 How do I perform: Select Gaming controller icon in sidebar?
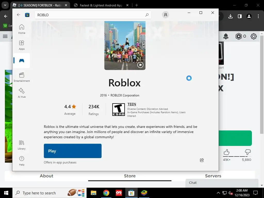(22, 61)
